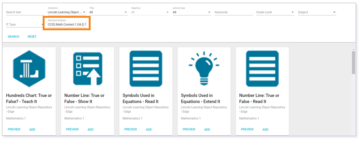Add Symbols Used in Equations - Extend It

pos(207,130)
